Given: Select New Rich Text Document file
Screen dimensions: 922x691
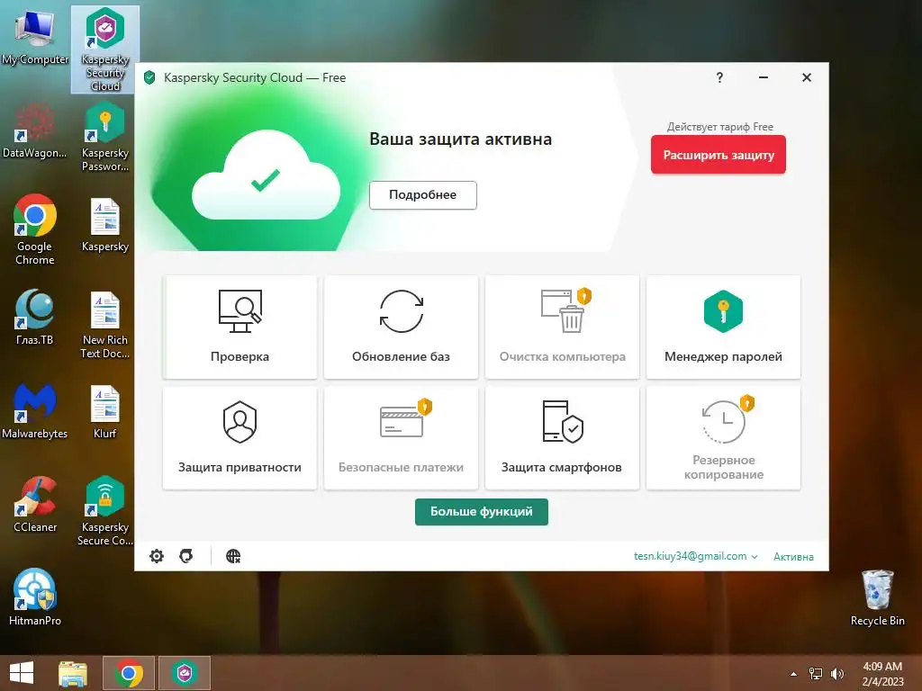Looking at the screenshot, I should tap(105, 325).
